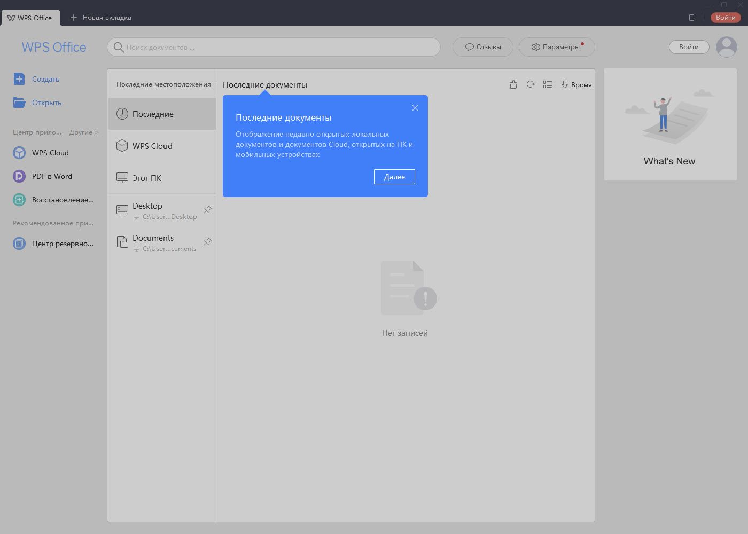Pin the Documents location

[208, 241]
